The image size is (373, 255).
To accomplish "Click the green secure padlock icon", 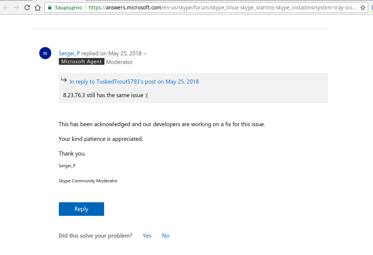I will pos(50,8).
